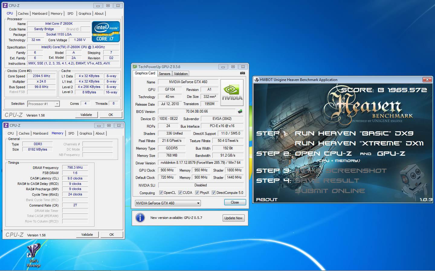Switch to Caches tab in top CPU-Z window
435x271 pixels.
[23, 14]
